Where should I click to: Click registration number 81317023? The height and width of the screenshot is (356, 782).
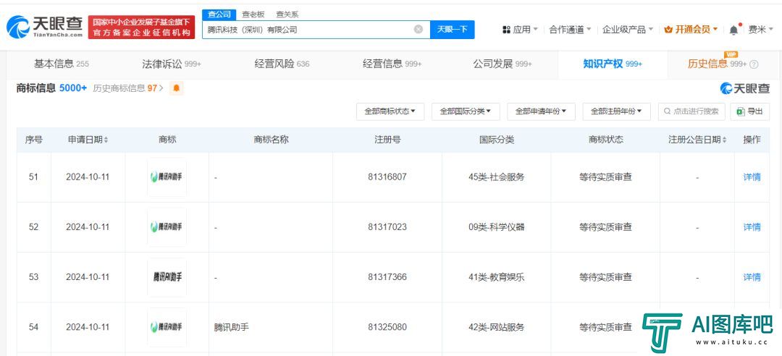(x=387, y=227)
